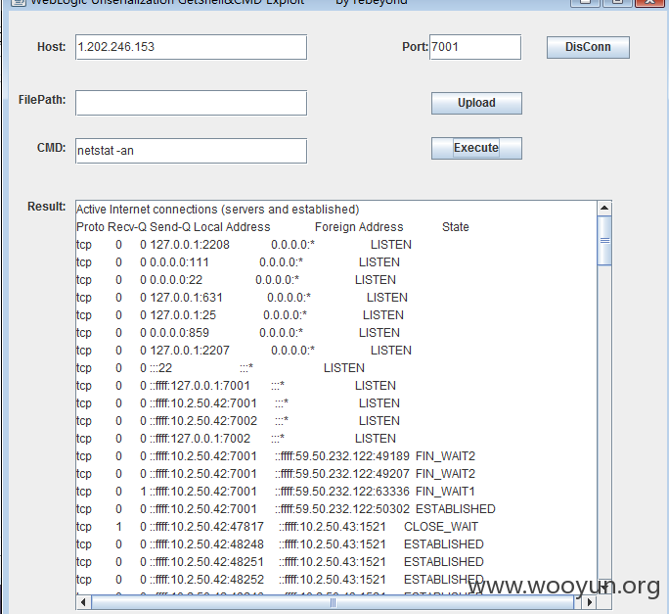Screen dimensions: 669x614
Task: Focus the Port input field
Action: point(475,47)
